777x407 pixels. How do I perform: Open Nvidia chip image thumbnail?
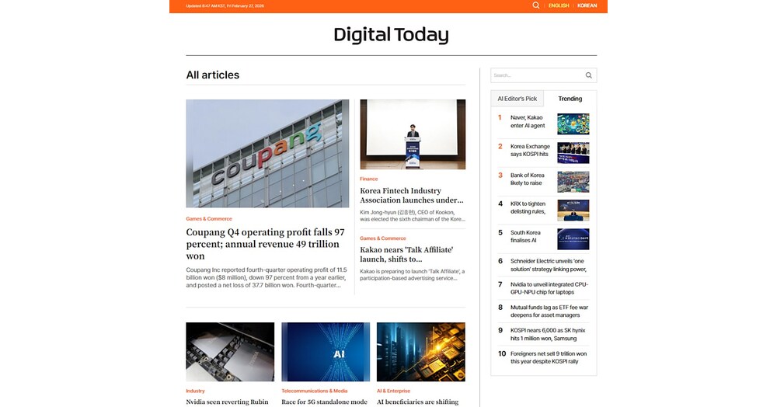pos(230,352)
